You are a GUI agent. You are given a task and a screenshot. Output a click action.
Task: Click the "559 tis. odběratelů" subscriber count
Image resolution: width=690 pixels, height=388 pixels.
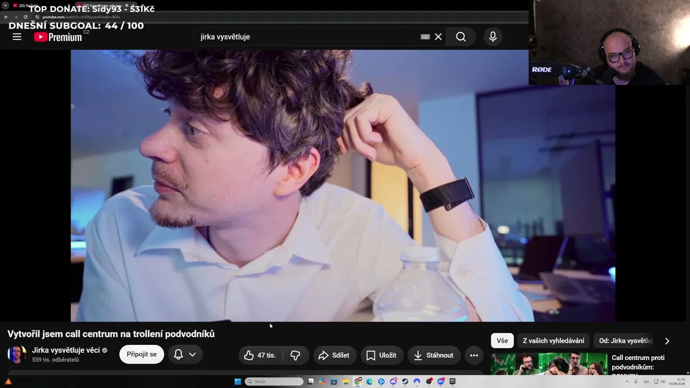(x=56, y=360)
